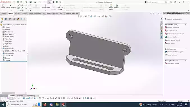
Task: Open the Options gear icon
Action: point(60,2)
